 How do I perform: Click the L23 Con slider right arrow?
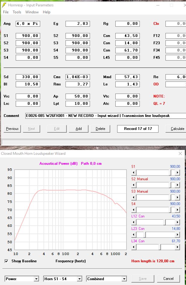coord(178,235)
